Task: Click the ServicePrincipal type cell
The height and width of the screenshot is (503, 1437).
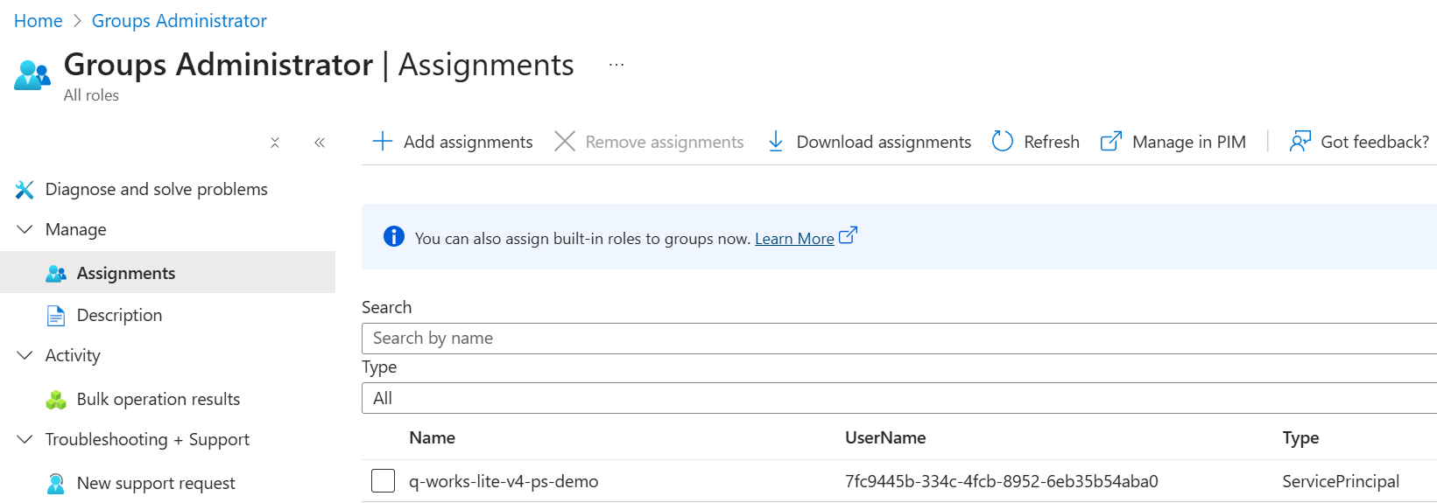Action: 1341,481
